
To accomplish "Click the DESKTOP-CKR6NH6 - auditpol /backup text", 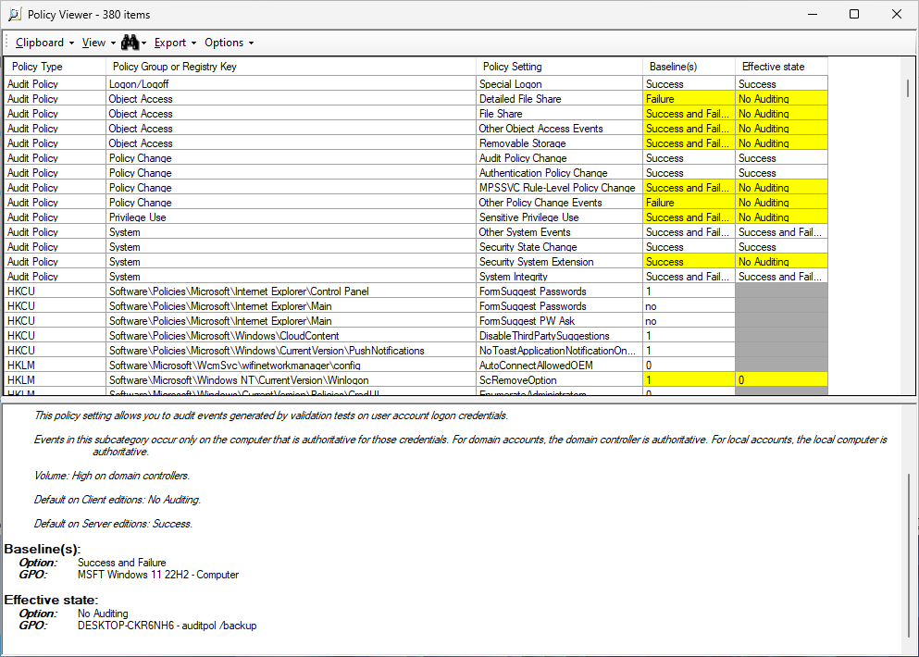I will 167,626.
